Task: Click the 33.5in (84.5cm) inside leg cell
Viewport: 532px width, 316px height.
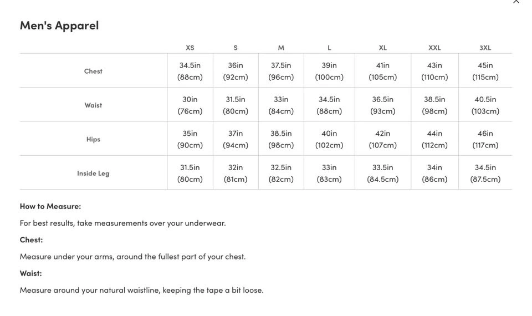Action: coord(382,173)
